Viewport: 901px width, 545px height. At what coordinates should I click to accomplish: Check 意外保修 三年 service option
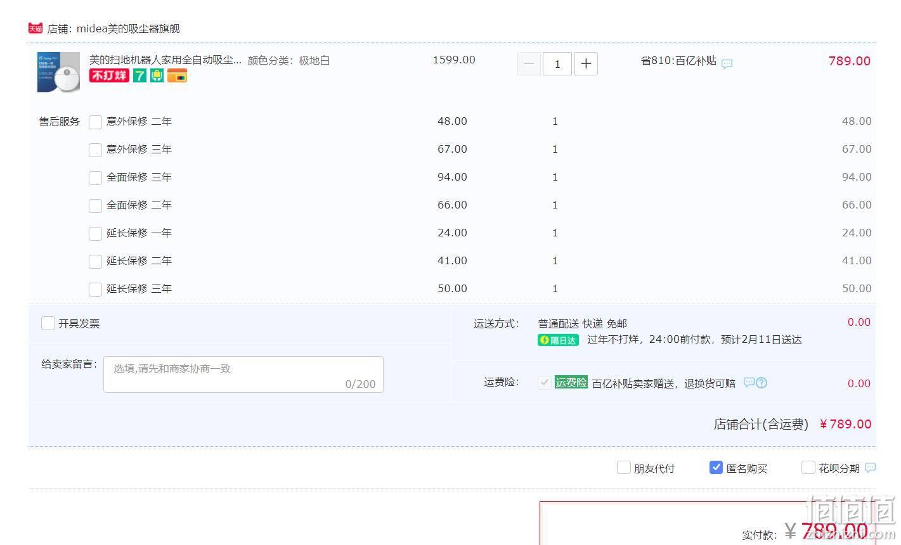pos(95,150)
